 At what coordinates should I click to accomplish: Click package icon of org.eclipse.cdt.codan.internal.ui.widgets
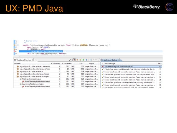point(18,77)
